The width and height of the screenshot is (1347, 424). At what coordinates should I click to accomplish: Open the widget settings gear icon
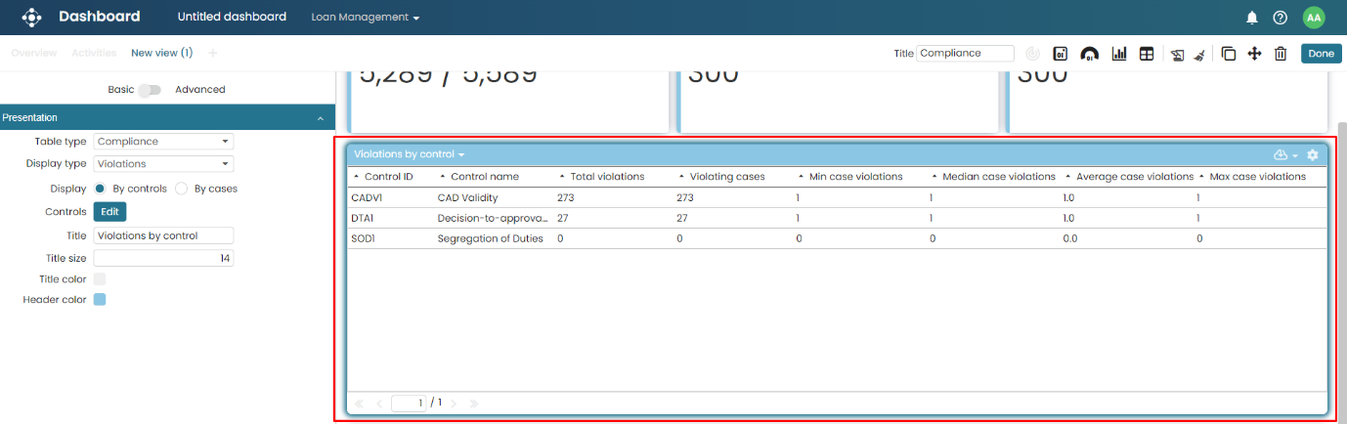click(1313, 154)
